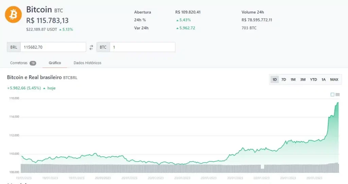Select the 1M time range
348x184 pixels.
tap(293, 80)
